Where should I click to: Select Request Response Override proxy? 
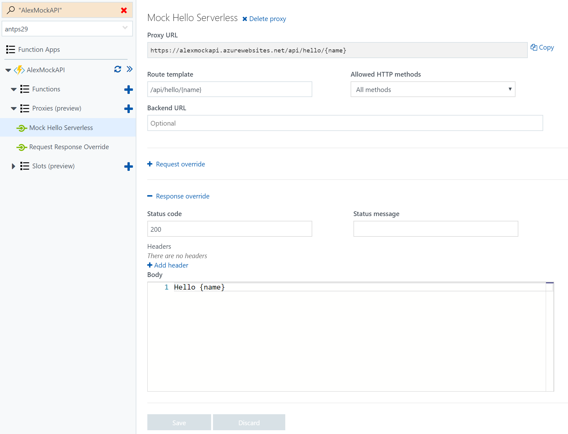click(69, 147)
